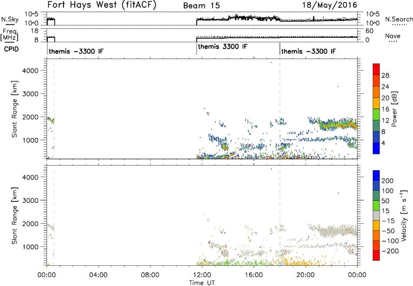Click the 'Beam 15' label
The height and width of the screenshot is (286, 413).
coord(201,6)
